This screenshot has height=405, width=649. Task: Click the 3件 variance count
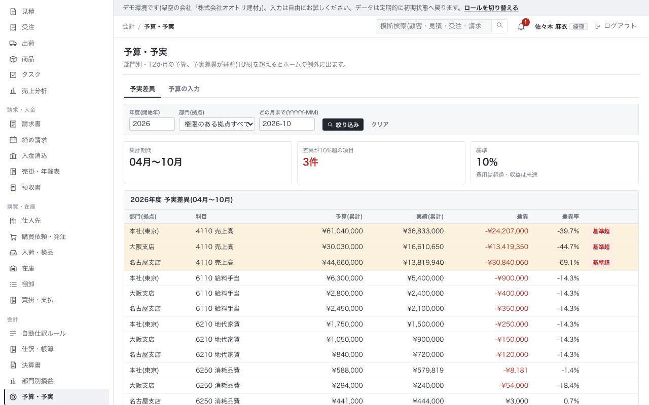(310, 162)
